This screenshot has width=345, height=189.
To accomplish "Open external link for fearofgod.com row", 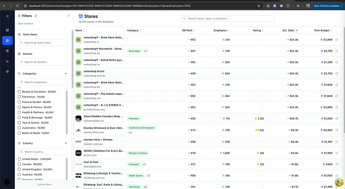I will (337, 164).
